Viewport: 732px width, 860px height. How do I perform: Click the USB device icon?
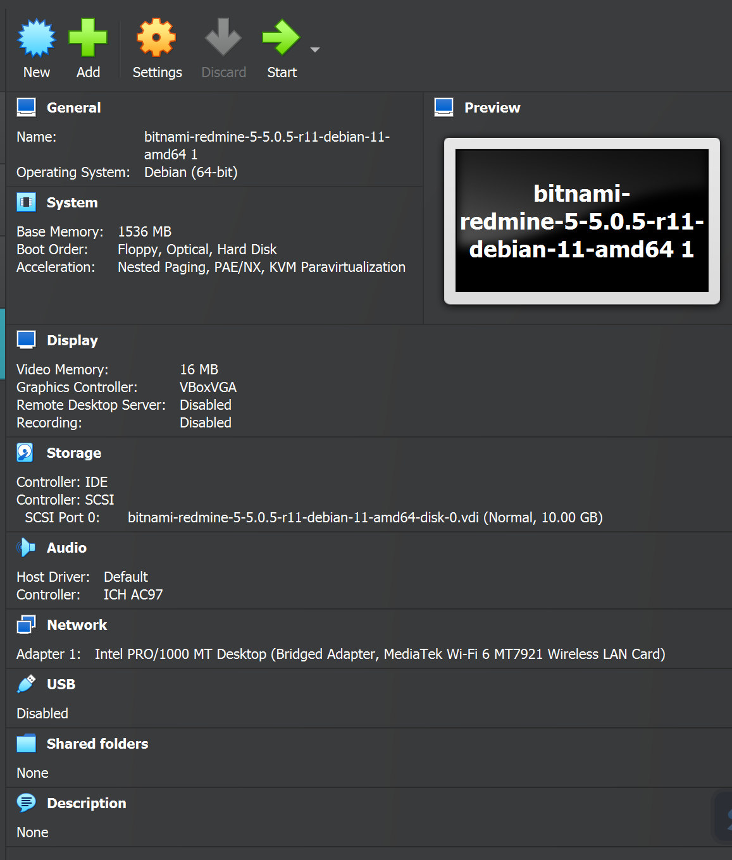pyautogui.click(x=26, y=684)
